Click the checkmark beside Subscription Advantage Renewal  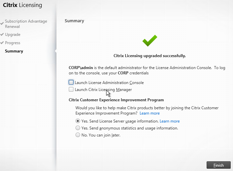click(x=2, y=24)
